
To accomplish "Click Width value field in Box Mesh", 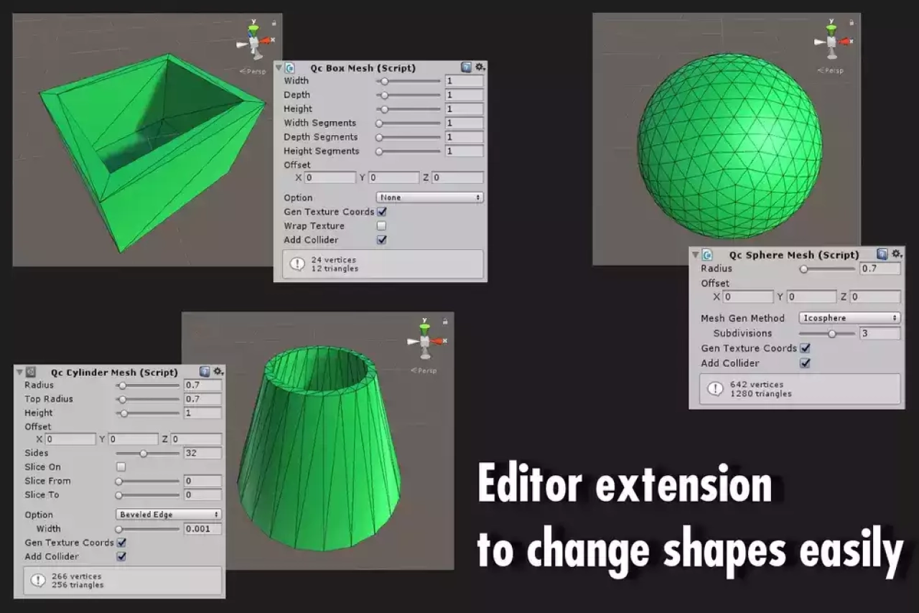I will (464, 81).
